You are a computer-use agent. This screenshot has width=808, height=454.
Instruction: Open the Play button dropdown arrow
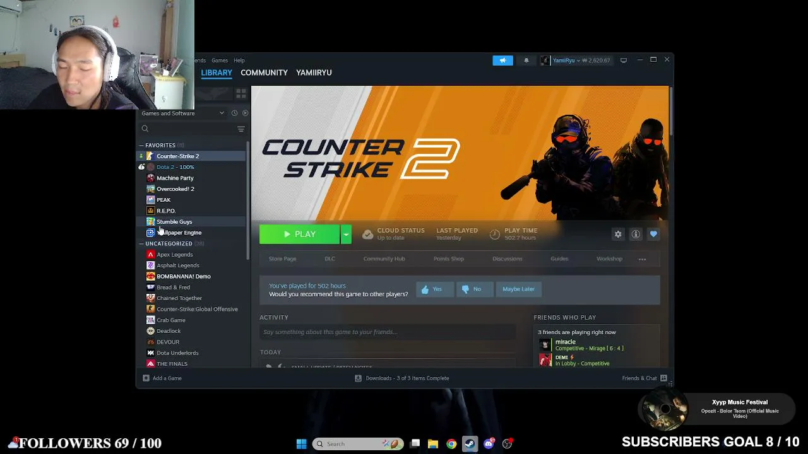click(x=346, y=234)
